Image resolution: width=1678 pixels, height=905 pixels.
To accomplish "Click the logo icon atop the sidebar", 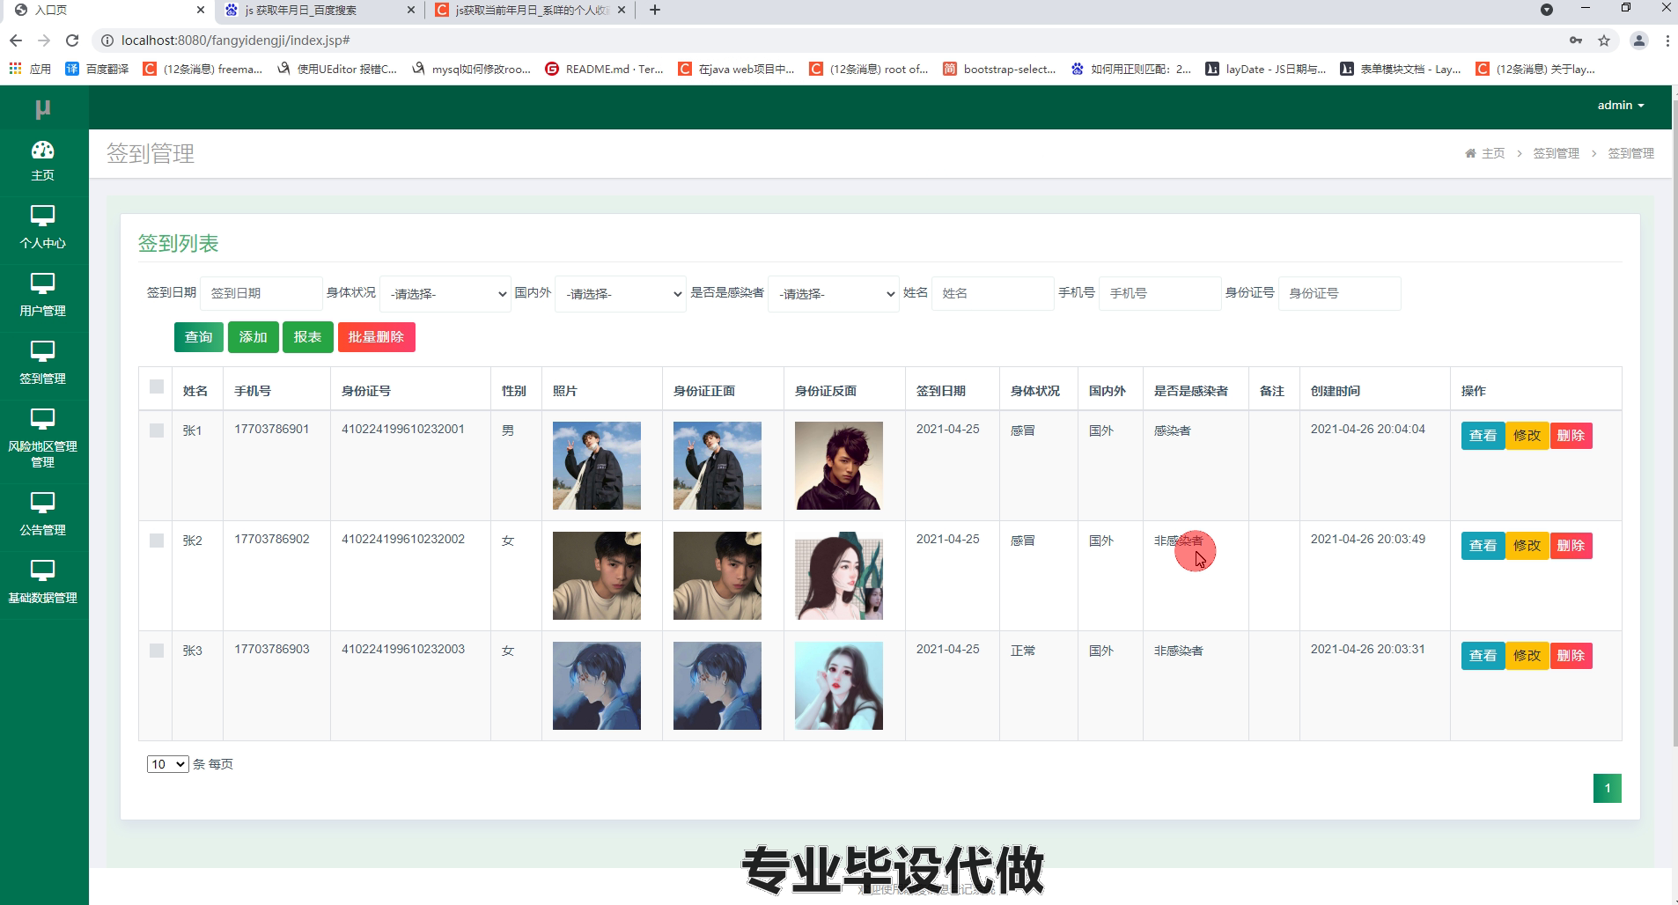I will point(42,108).
